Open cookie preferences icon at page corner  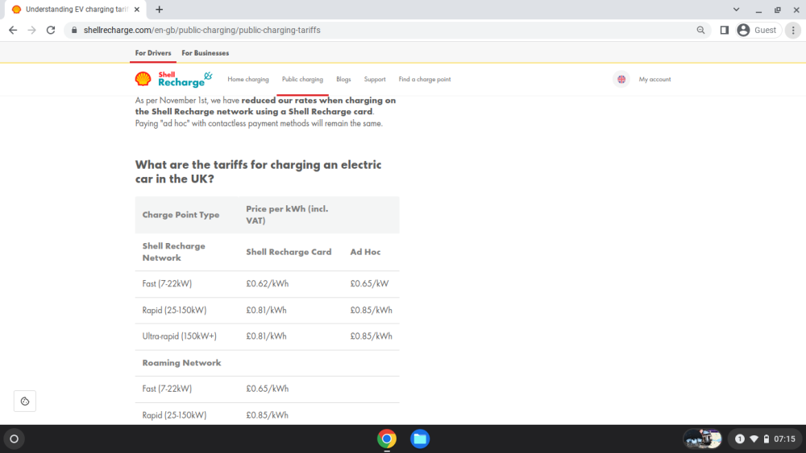click(25, 402)
